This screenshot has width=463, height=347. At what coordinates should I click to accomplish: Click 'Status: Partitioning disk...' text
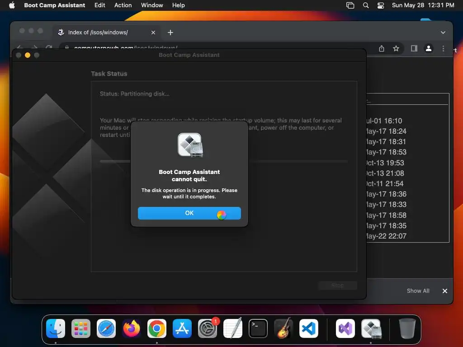point(135,94)
